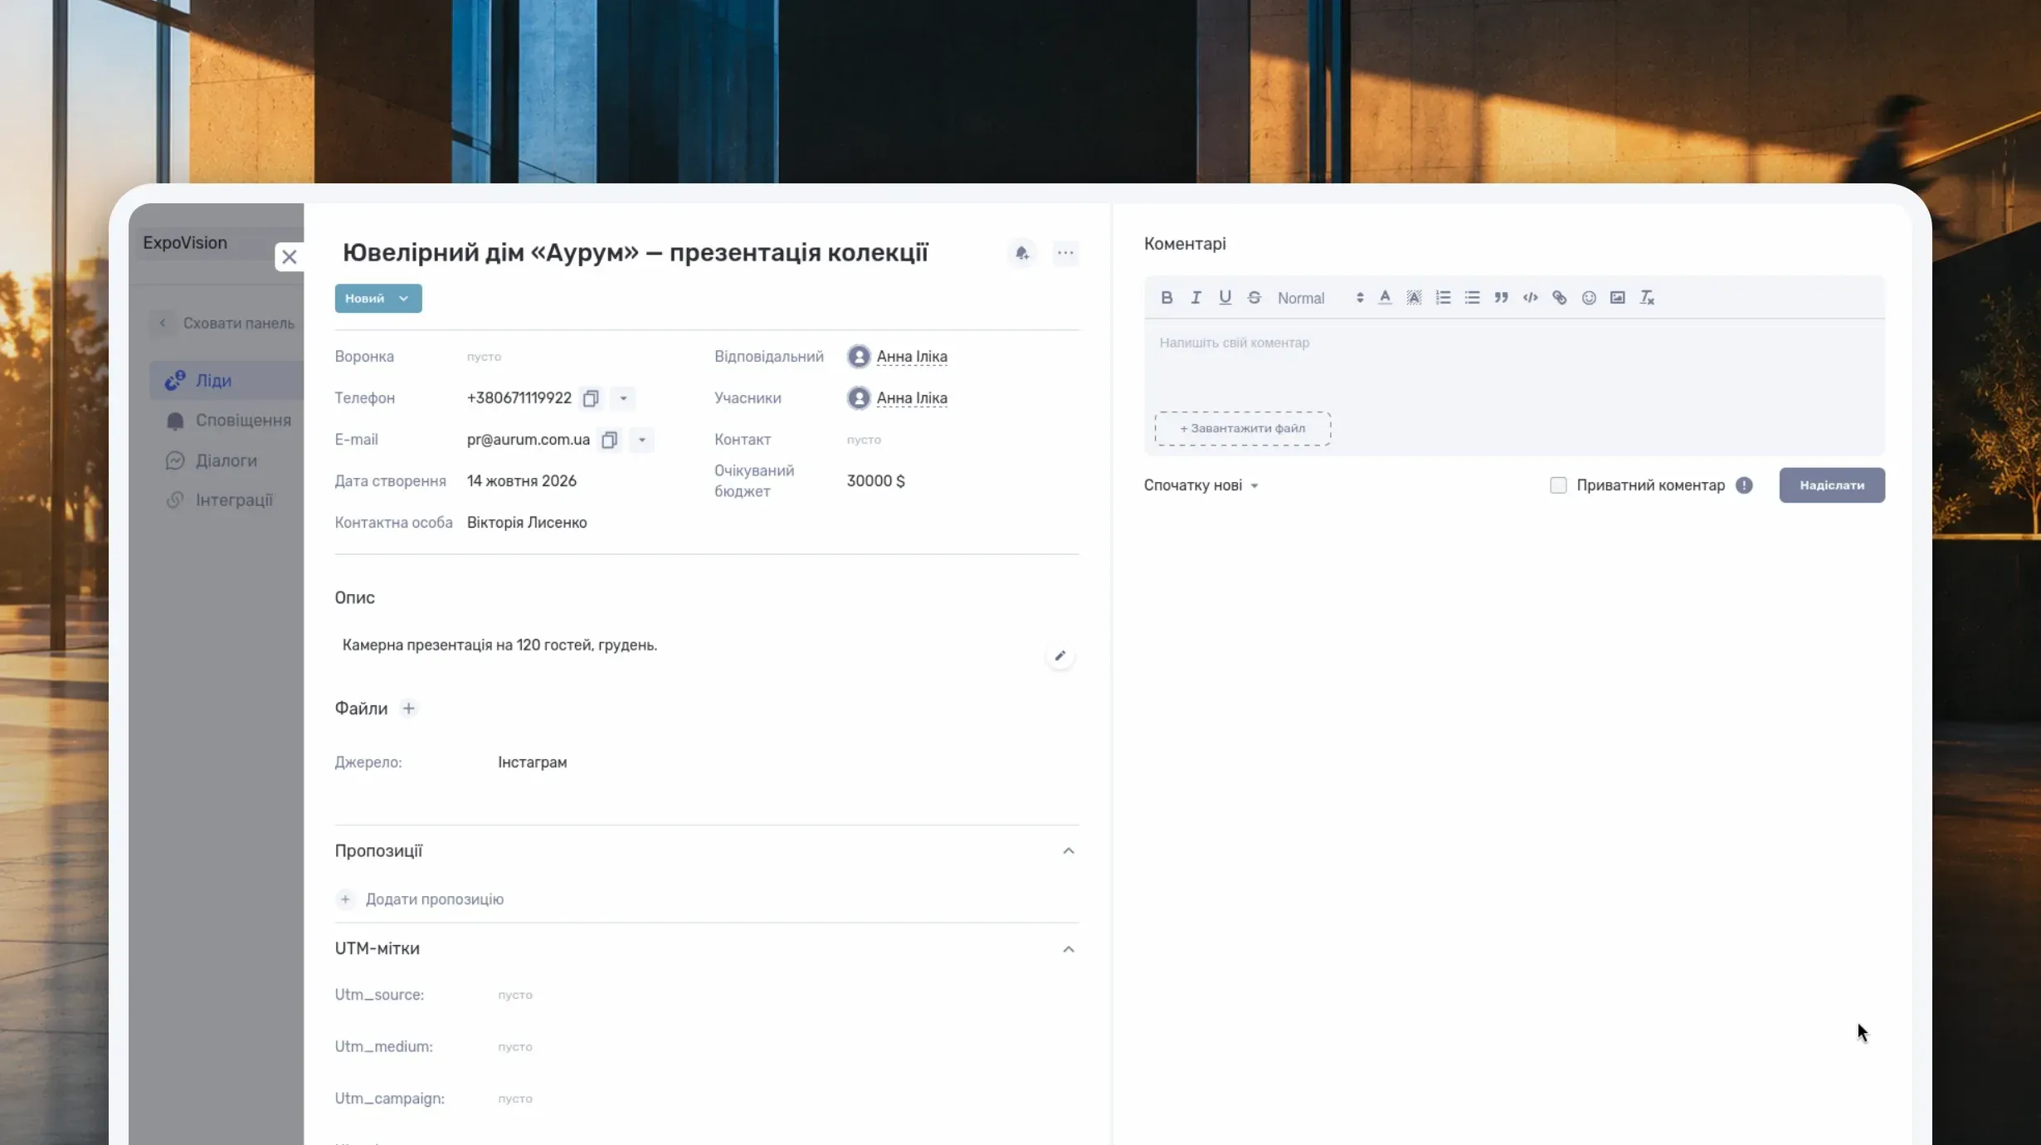Screen dimensions: 2041x1145
Task: Copy the e-mail pr@aurum.com.ua
Action: coord(609,440)
